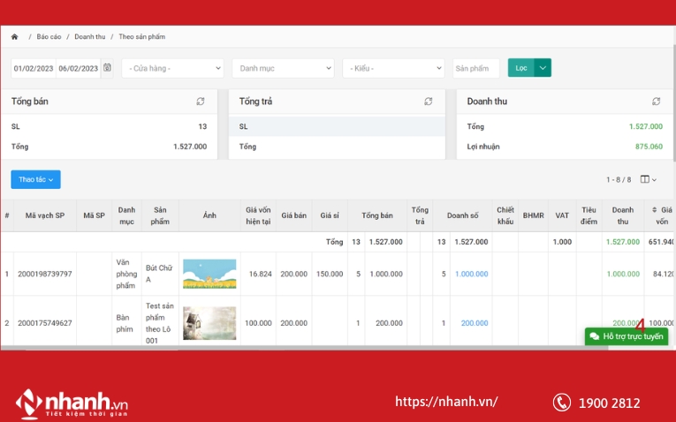Refresh the Tổng trả panel
676x422 pixels.
tap(429, 102)
